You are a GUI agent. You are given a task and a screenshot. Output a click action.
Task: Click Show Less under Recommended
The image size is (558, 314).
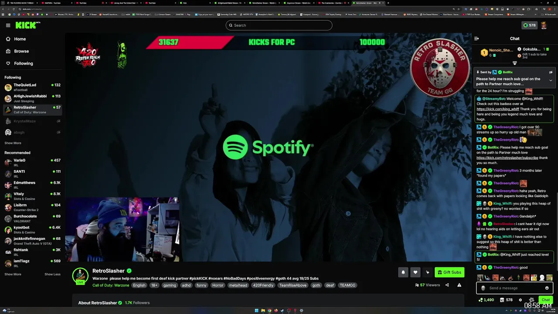(52, 274)
